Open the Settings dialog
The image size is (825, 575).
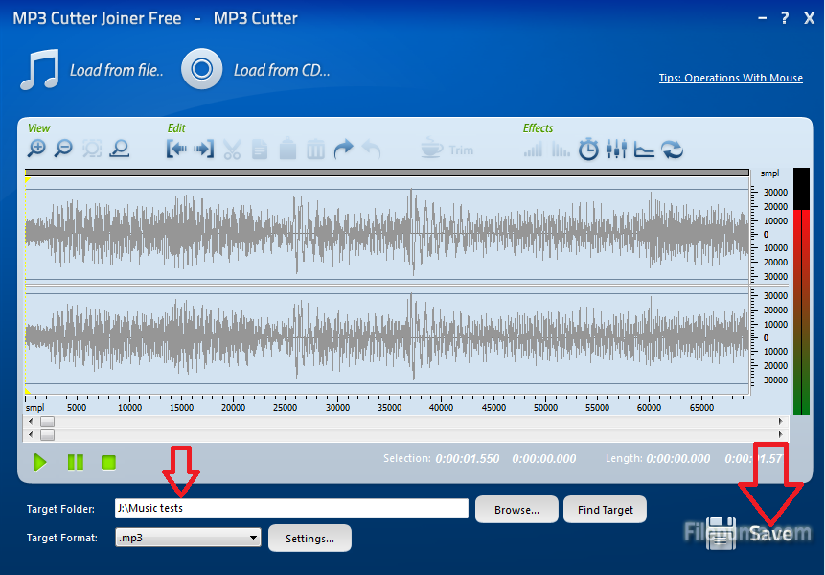click(x=309, y=538)
